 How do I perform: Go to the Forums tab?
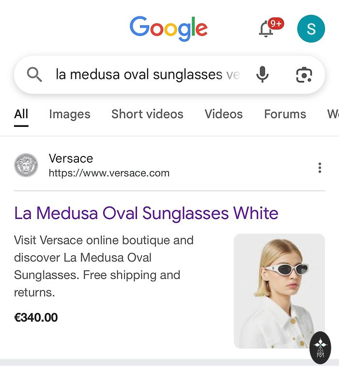(x=285, y=114)
